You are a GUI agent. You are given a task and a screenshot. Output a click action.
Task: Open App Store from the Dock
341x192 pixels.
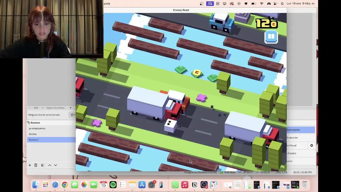click(142, 185)
